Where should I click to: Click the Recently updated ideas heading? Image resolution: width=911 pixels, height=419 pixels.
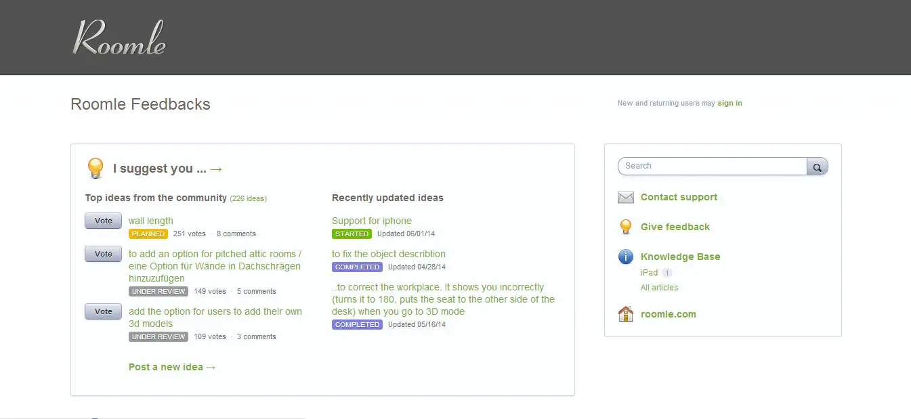click(387, 198)
